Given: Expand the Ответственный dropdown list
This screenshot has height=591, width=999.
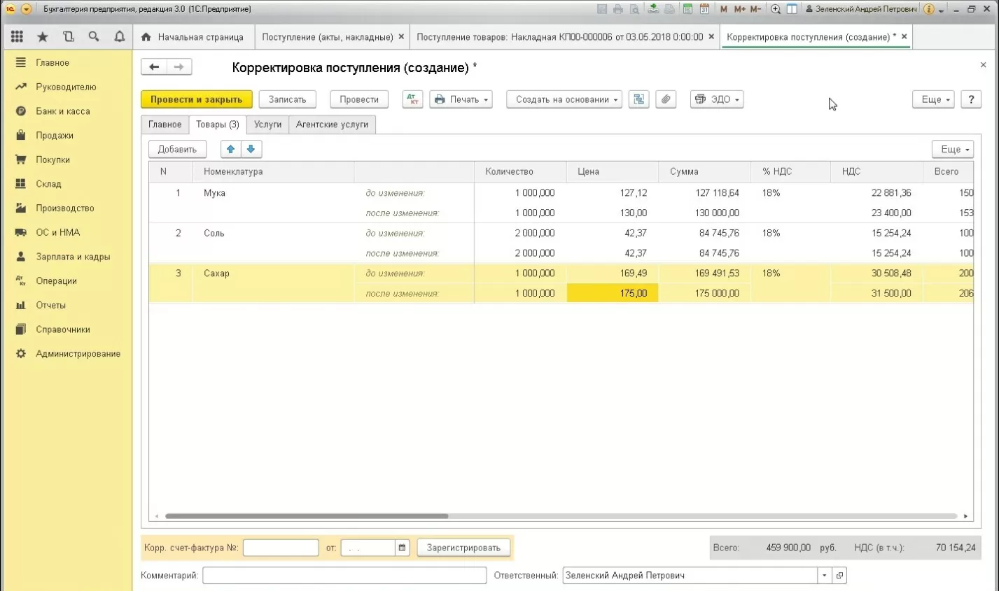Looking at the screenshot, I should tap(824, 575).
